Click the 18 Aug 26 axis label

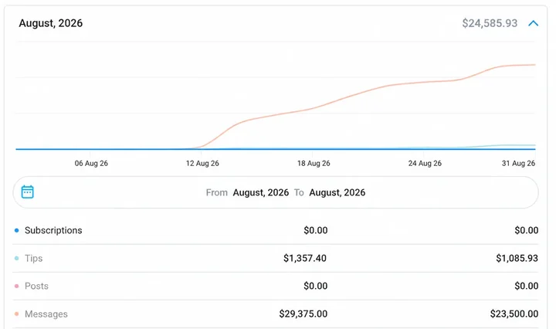[314, 164]
